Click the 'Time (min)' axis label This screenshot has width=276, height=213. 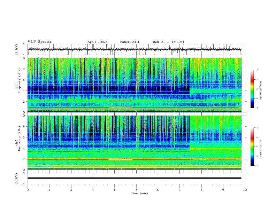(139, 193)
